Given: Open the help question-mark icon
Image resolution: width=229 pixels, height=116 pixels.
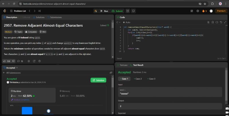Looking at the screenshot, I should point(40,61).
